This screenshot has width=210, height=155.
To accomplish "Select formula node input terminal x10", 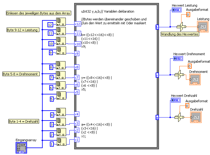I will 78,44.
